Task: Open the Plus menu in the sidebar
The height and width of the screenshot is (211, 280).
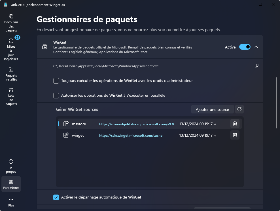Action: (11, 202)
